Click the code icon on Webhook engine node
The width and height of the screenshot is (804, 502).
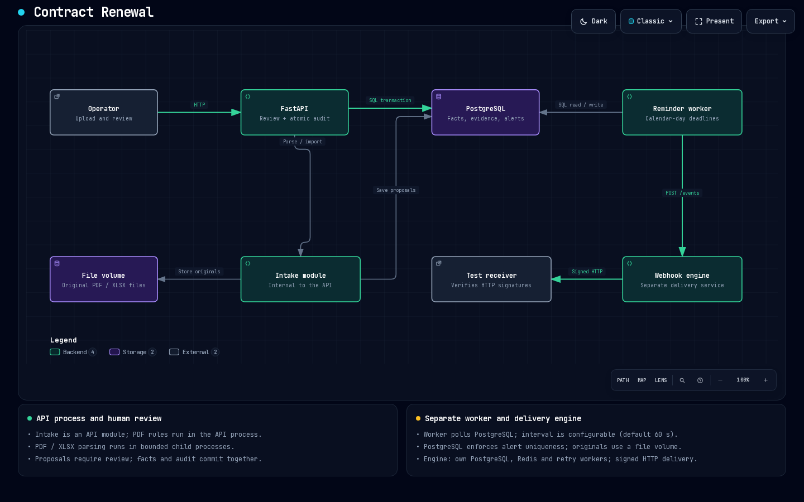click(x=630, y=263)
